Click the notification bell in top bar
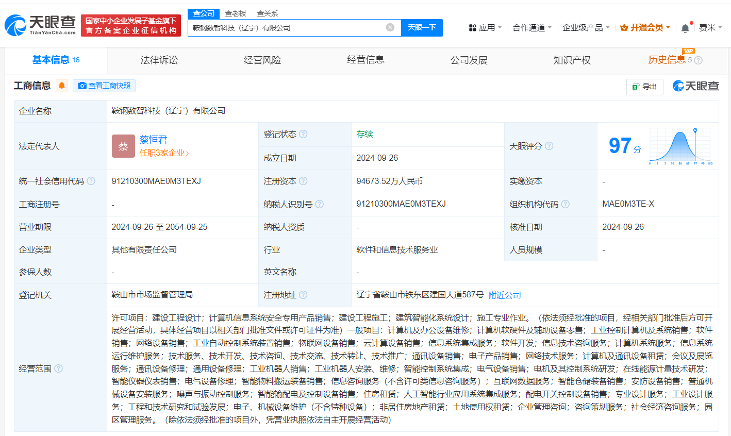 tap(685, 28)
